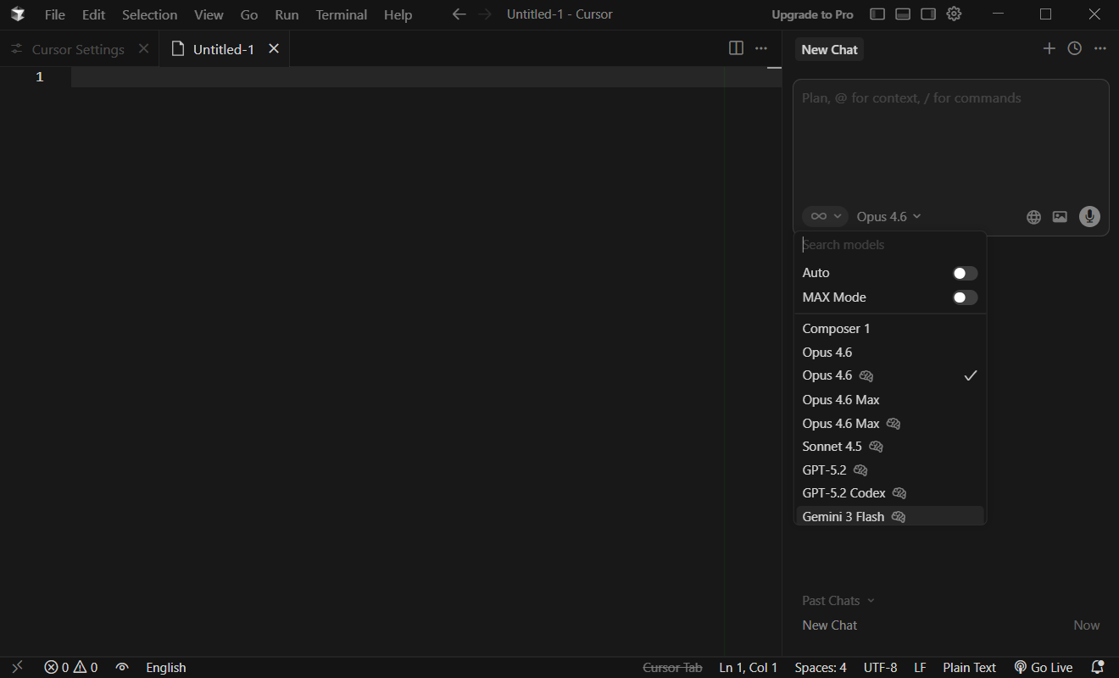
Task: Open the agent mode infinity dropdown
Action: [x=825, y=217]
